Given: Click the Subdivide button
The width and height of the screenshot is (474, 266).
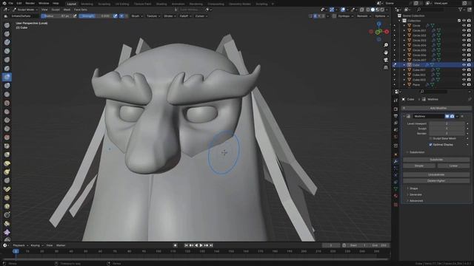Looking at the screenshot, I should tap(436, 160).
